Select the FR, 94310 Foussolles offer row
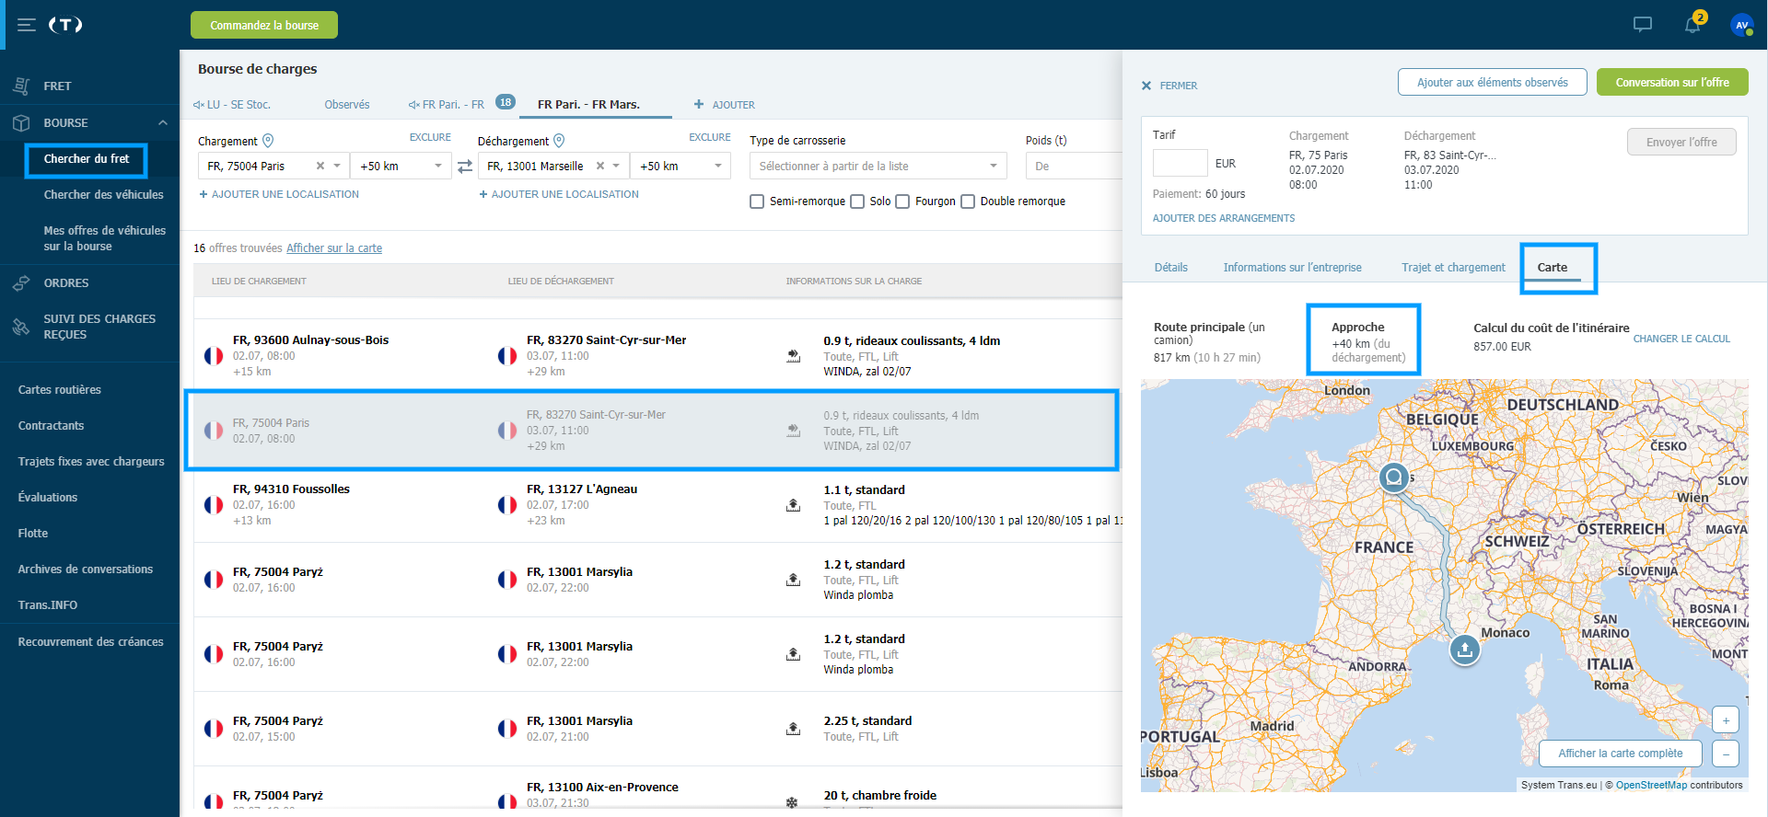 coord(657,505)
